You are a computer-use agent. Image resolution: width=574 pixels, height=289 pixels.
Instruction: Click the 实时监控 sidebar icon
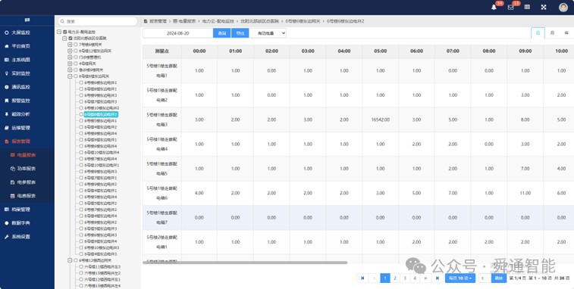[x=6, y=73]
